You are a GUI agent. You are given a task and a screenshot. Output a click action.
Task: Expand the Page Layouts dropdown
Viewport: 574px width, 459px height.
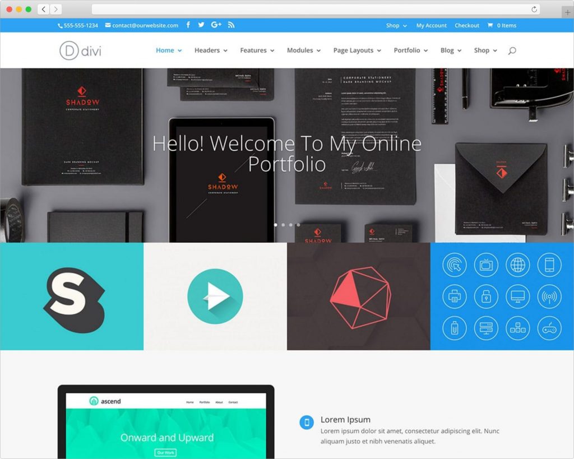(x=357, y=50)
